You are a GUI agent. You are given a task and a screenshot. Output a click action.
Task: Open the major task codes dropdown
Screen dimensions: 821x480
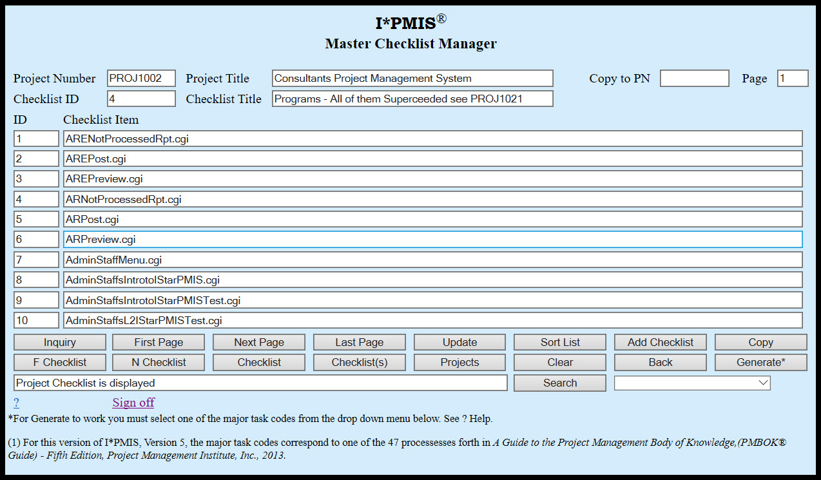click(x=692, y=382)
